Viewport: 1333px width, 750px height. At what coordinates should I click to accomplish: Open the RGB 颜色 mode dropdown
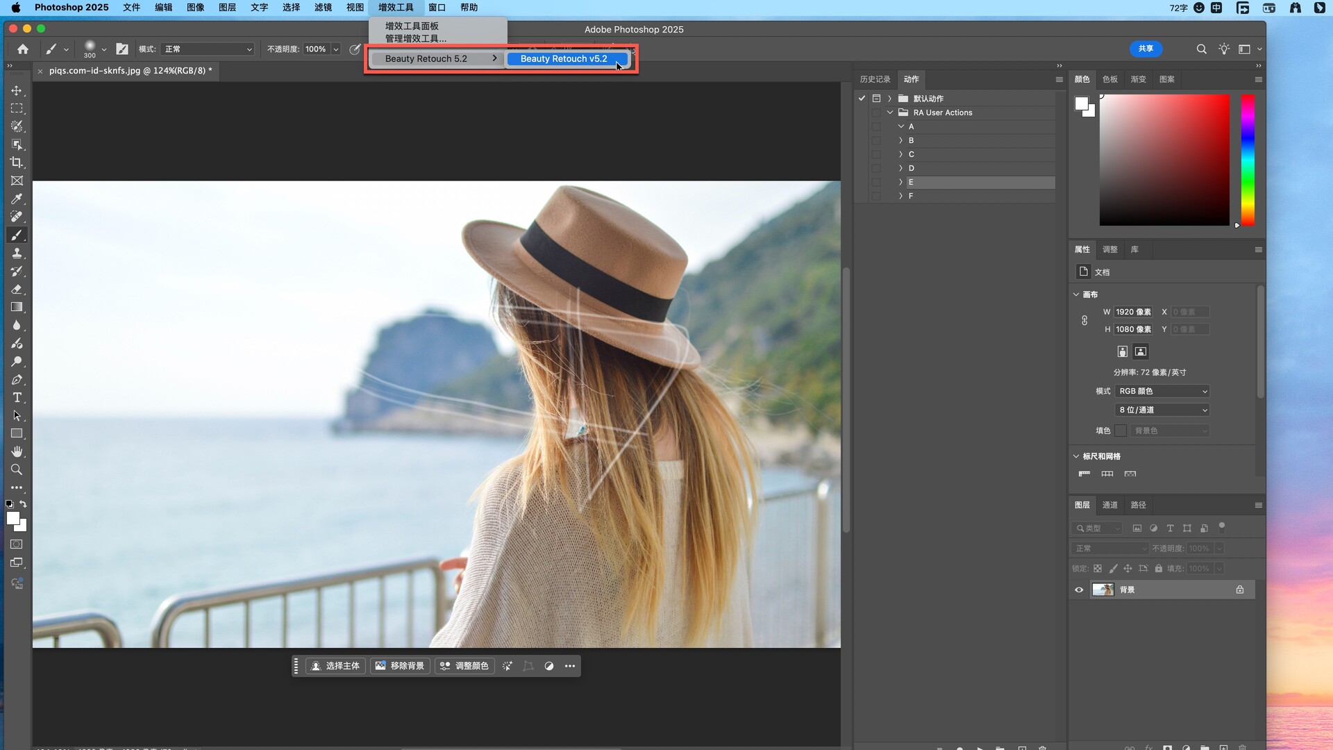click(x=1163, y=391)
